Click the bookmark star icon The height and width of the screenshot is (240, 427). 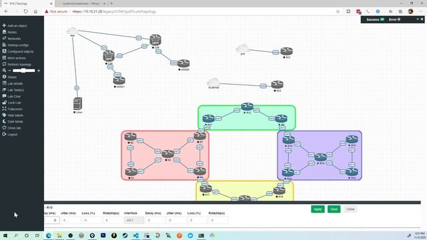point(338,11)
